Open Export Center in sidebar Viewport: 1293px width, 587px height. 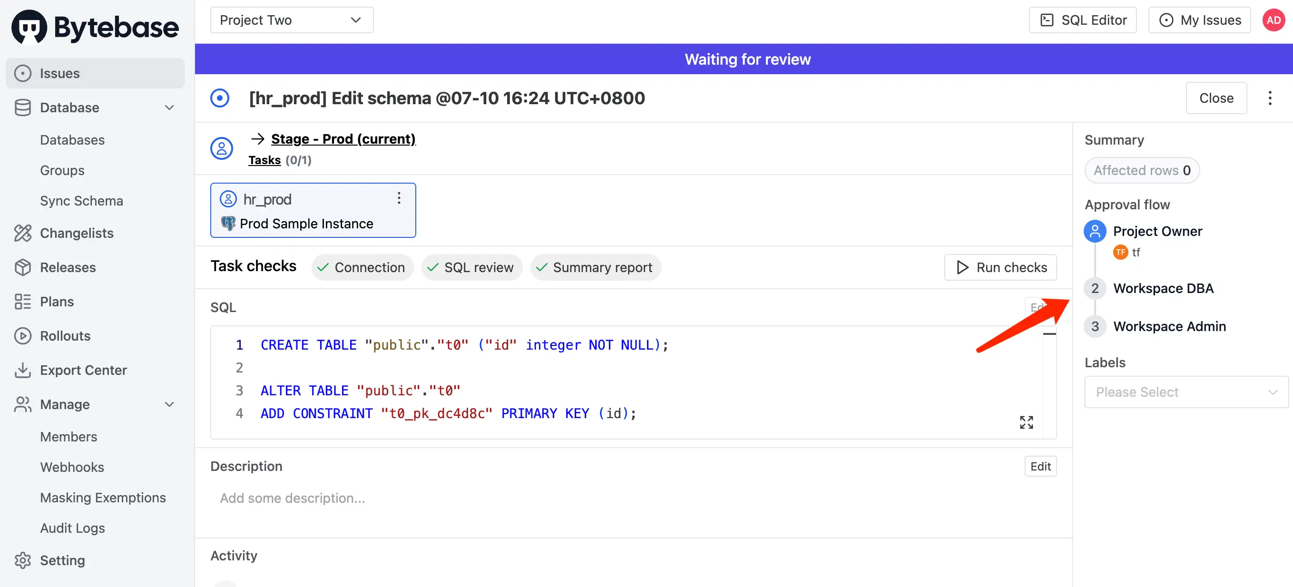(x=83, y=370)
